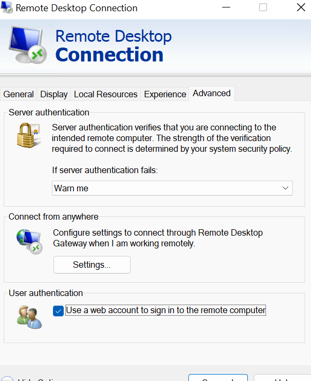Click the Remote Desktop title bar icon
Screen dimensions: 311x381
click(x=6, y=7)
